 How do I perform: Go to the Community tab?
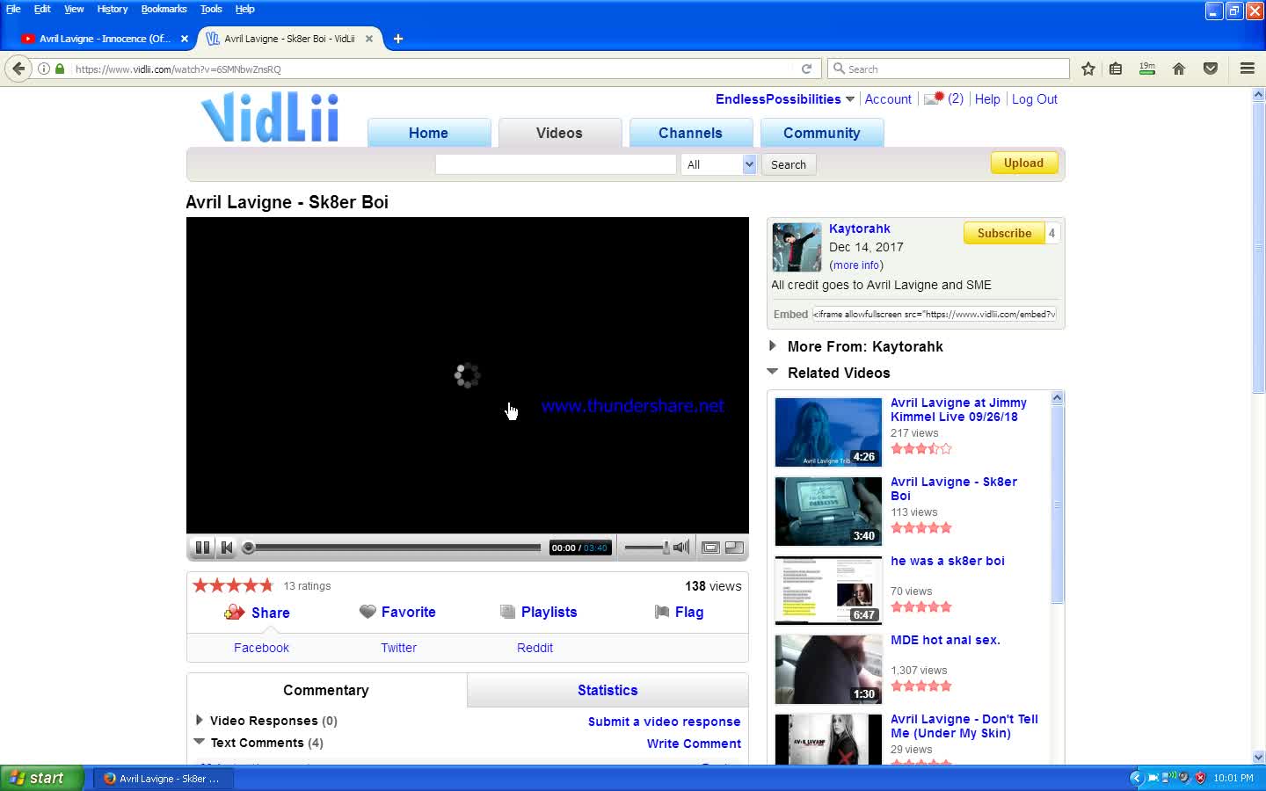[822, 133]
